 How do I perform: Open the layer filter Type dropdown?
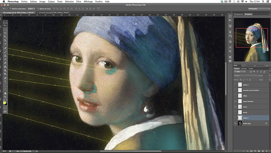pos(240,71)
